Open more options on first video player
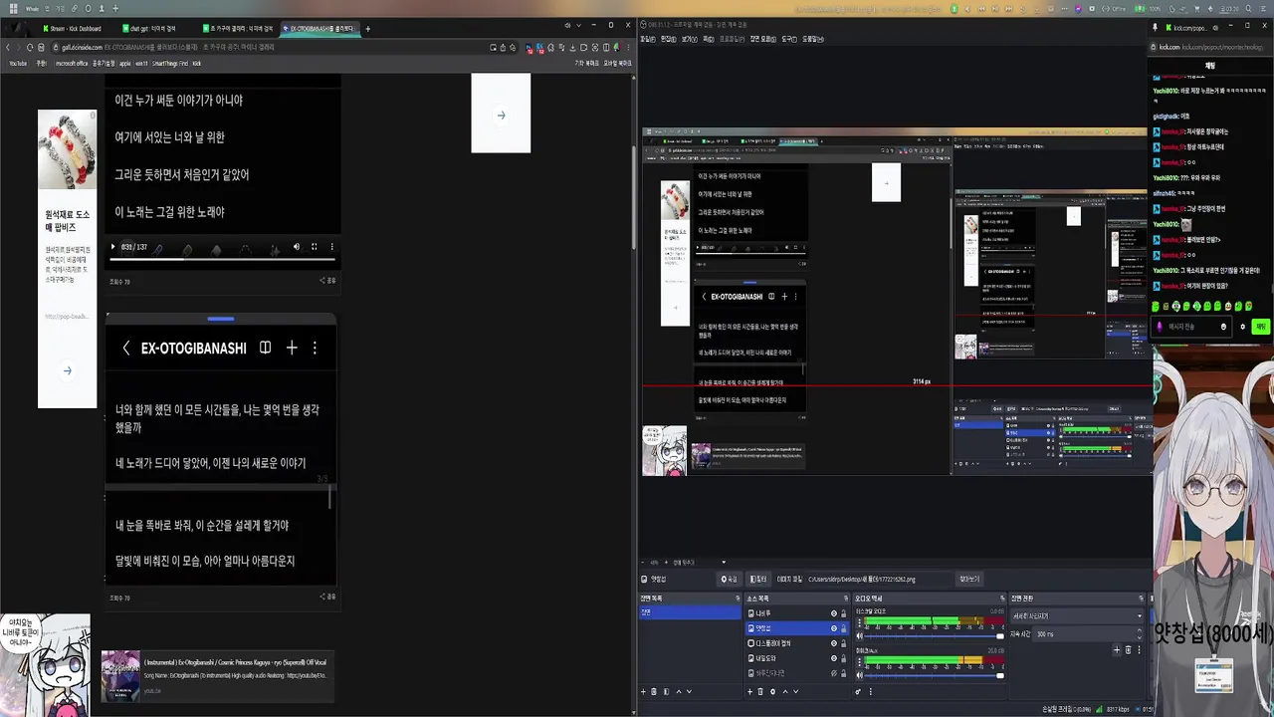 click(332, 247)
